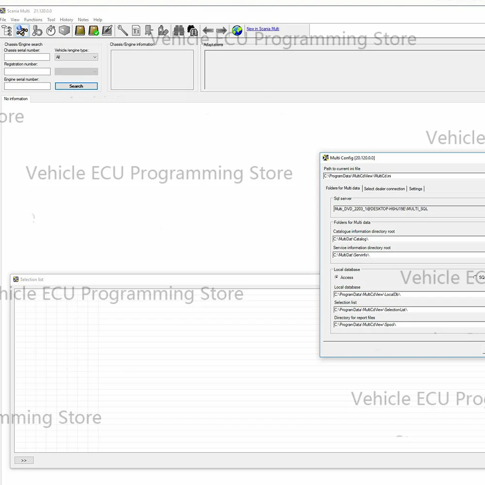
Task: Click the black binoculars with document icon
Action: pos(193,31)
